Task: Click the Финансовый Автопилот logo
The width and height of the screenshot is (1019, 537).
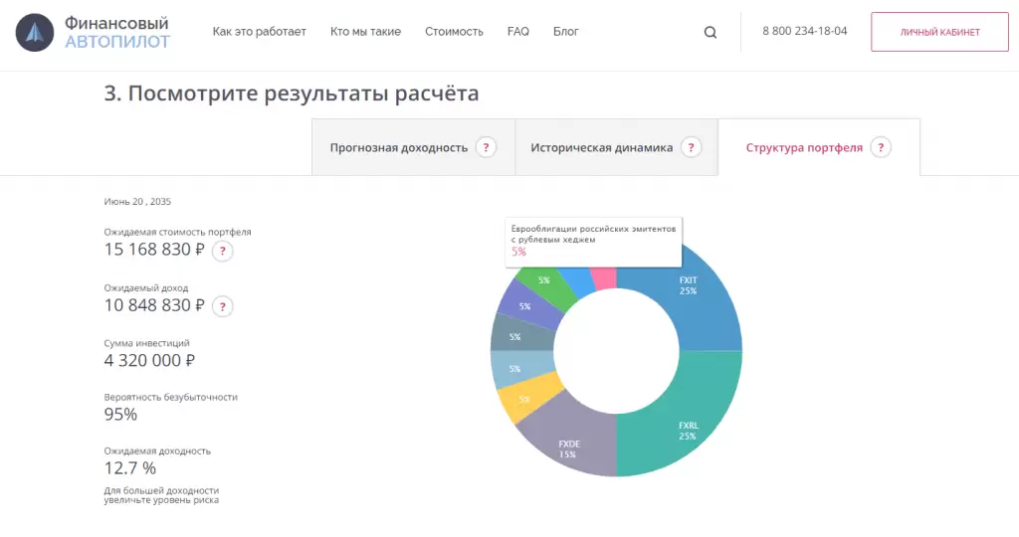Action: [93, 32]
